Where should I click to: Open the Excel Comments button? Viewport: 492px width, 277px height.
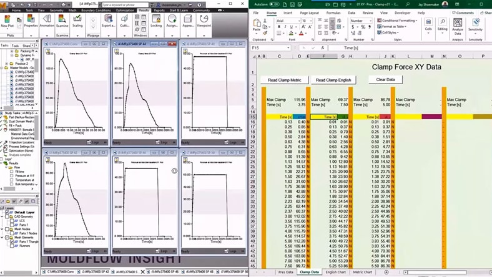(463, 13)
